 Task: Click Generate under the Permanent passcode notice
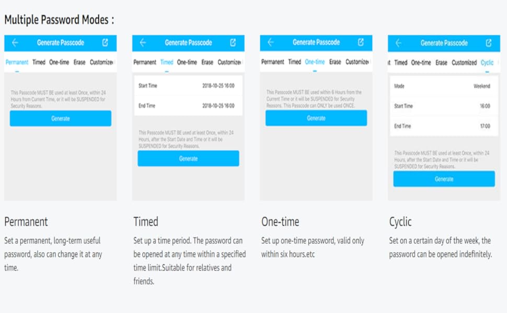coord(60,118)
